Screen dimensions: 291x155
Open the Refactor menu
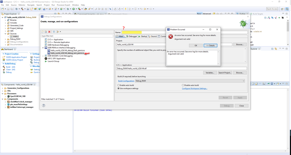pos(22,5)
